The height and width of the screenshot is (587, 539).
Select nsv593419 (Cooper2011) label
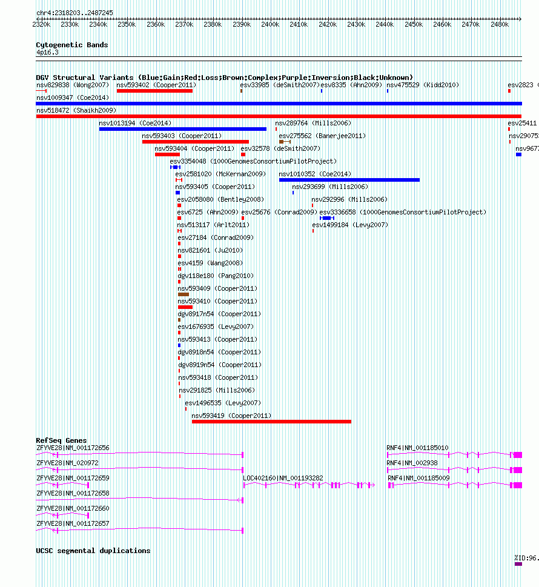point(231,416)
